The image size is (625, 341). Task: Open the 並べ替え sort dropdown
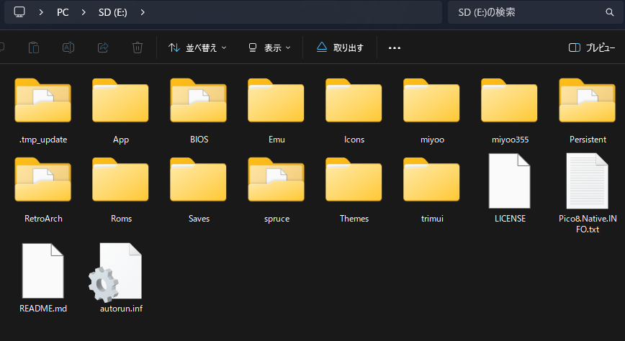tap(197, 47)
